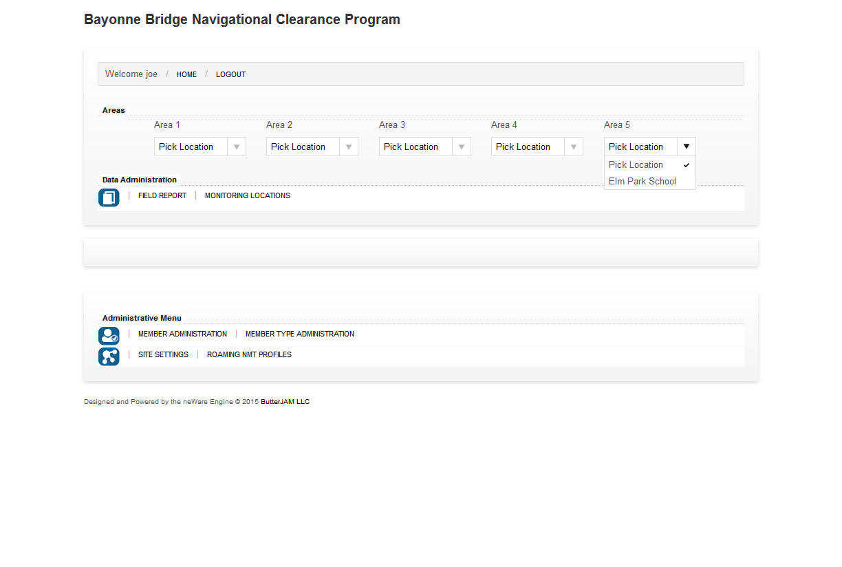Screen dimensions: 842x567
Task: Open Roaming NMT Profiles
Action: click(x=249, y=355)
